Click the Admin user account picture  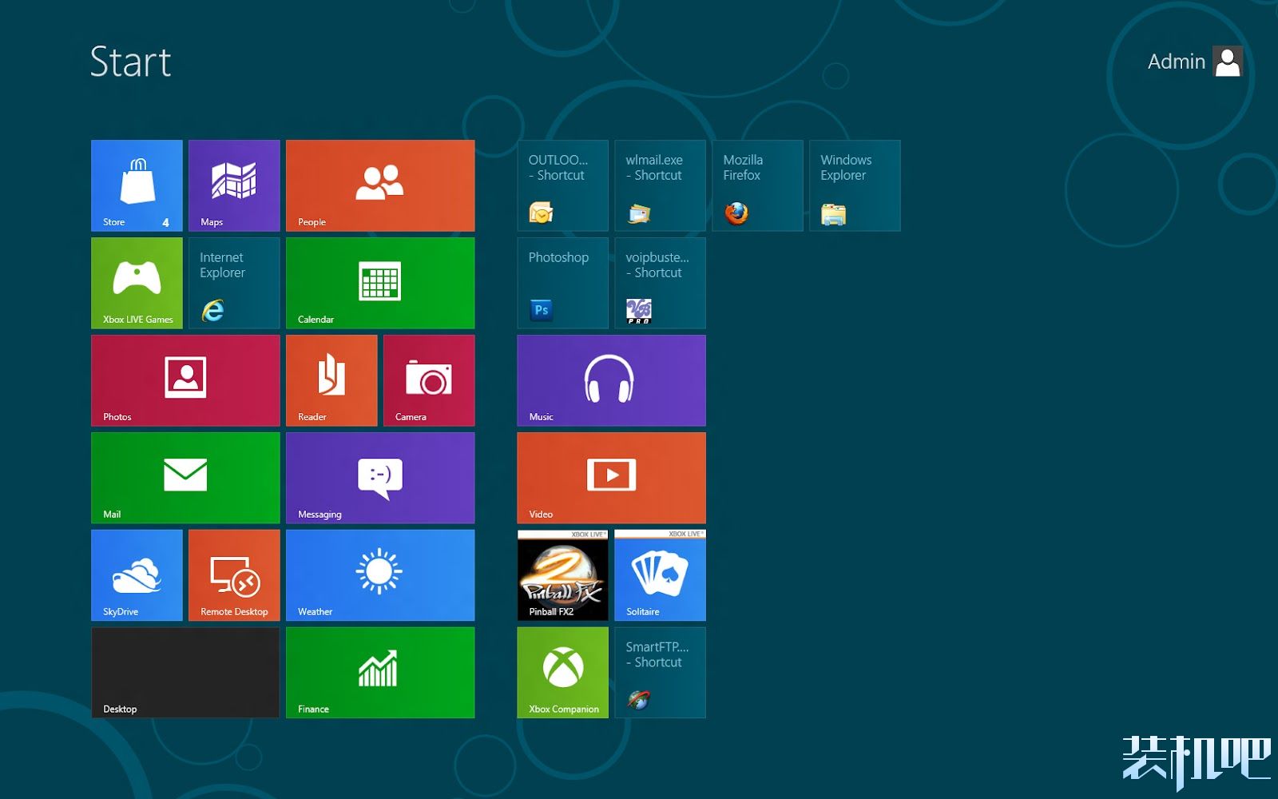tap(1227, 62)
